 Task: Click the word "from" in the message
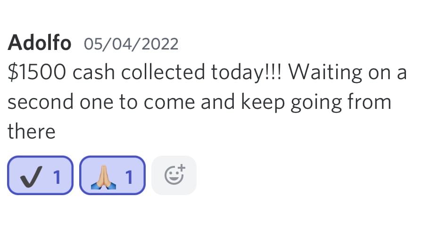pyautogui.click(x=370, y=102)
